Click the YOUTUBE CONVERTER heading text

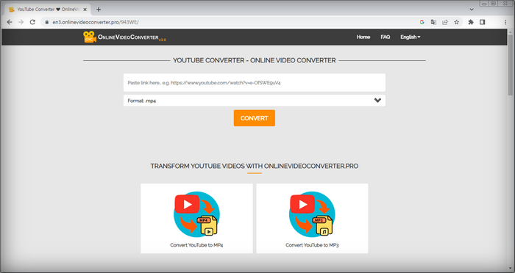click(255, 60)
